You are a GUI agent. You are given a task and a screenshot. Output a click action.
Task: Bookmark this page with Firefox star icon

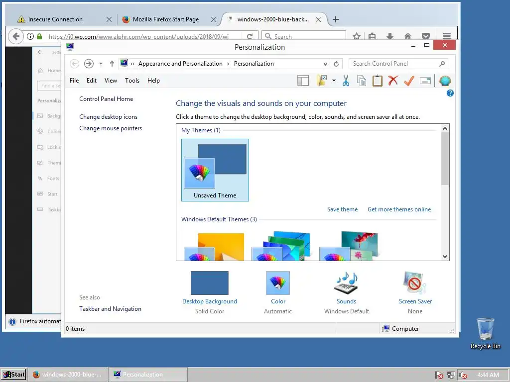pyautogui.click(x=357, y=36)
